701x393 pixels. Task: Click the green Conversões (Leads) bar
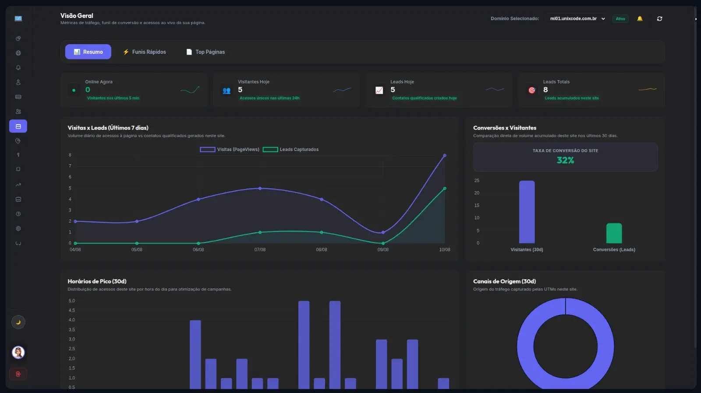pos(614,233)
